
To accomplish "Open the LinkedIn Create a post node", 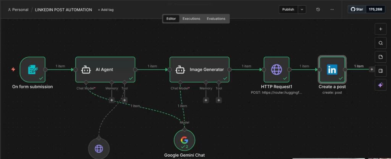I will [x=332, y=70].
